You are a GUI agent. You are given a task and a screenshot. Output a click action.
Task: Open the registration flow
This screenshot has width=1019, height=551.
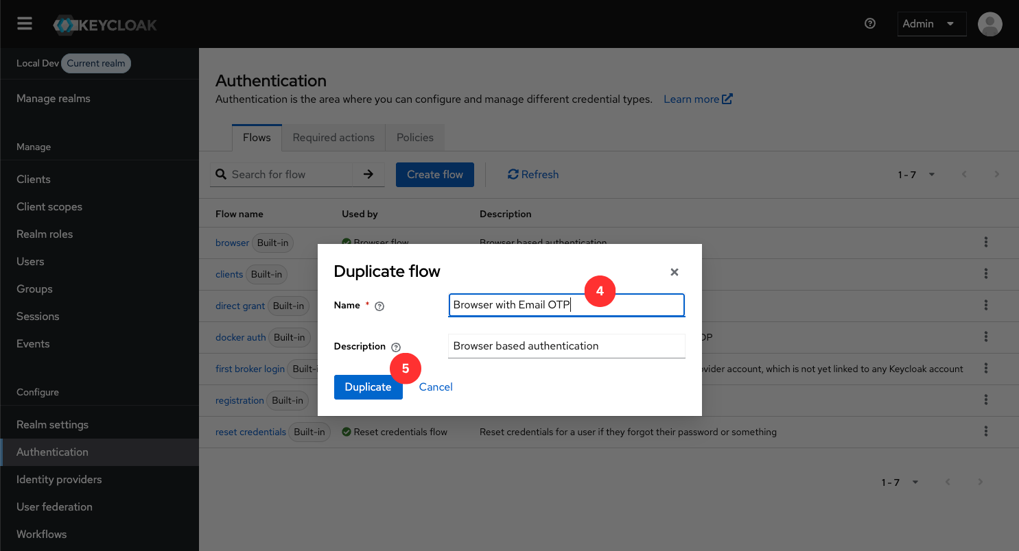[239, 400]
